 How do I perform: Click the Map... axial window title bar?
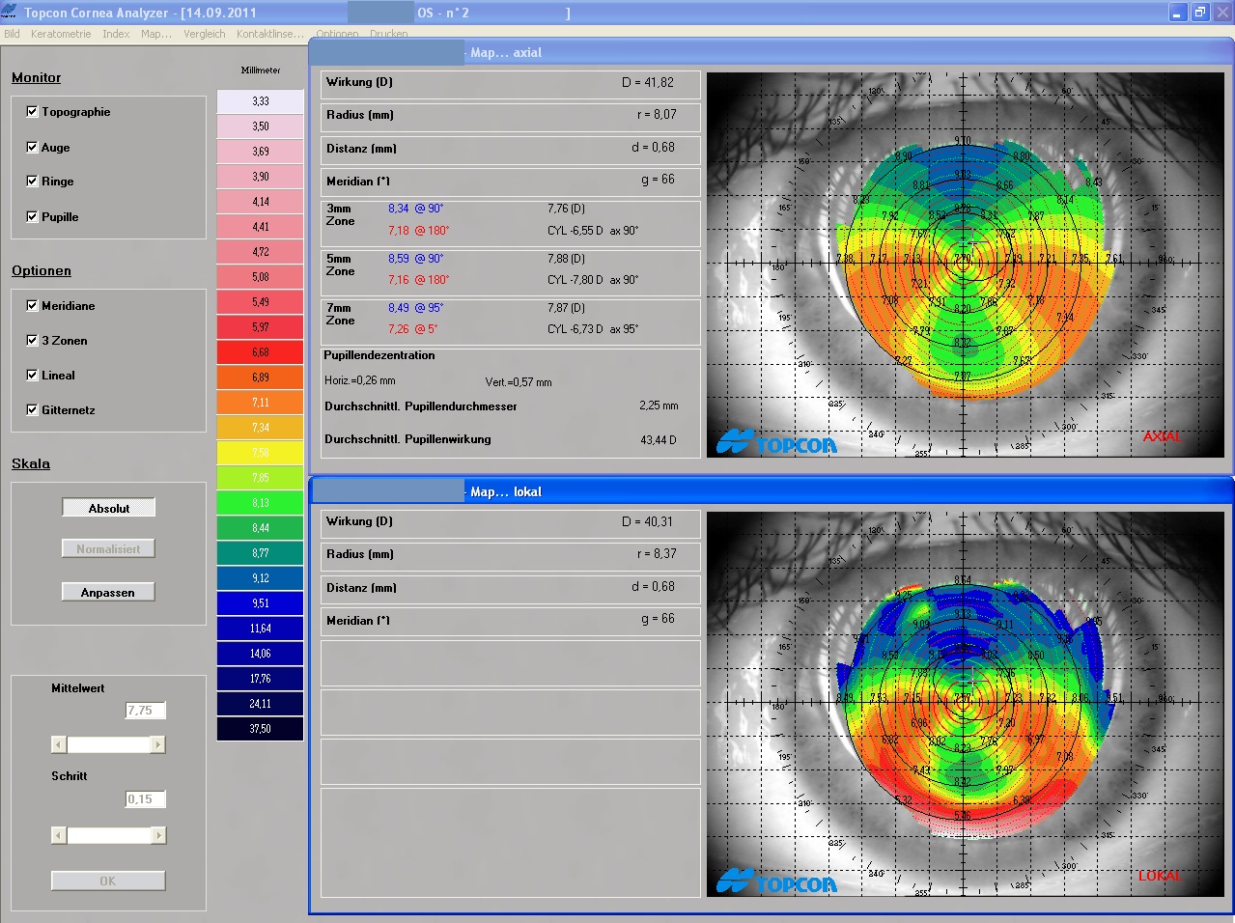(x=771, y=52)
